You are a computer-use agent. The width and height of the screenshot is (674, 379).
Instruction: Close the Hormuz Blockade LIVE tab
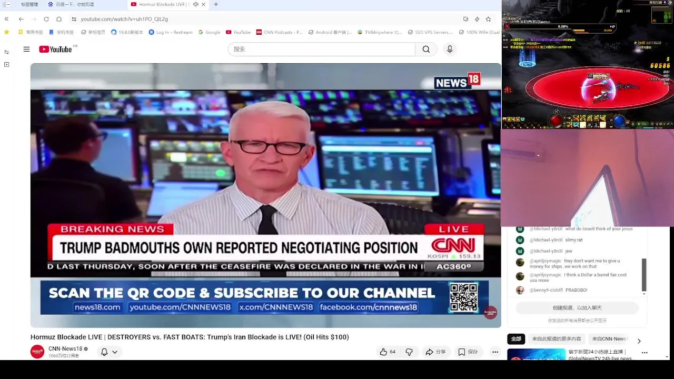[203, 4]
